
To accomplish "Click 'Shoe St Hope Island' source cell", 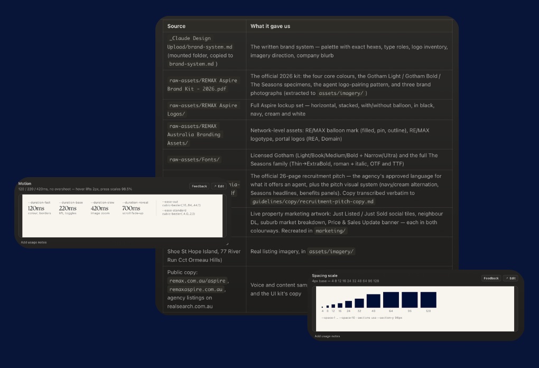I will [x=204, y=255].
